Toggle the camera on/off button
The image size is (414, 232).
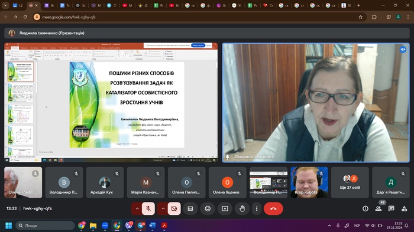point(174,208)
